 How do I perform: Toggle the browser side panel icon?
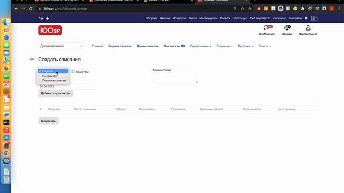pyautogui.click(x=324, y=9)
